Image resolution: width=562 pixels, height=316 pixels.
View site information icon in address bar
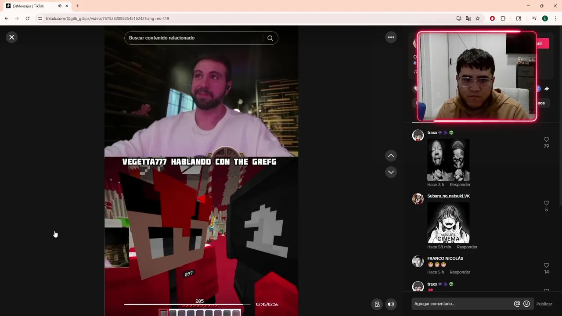click(x=40, y=18)
